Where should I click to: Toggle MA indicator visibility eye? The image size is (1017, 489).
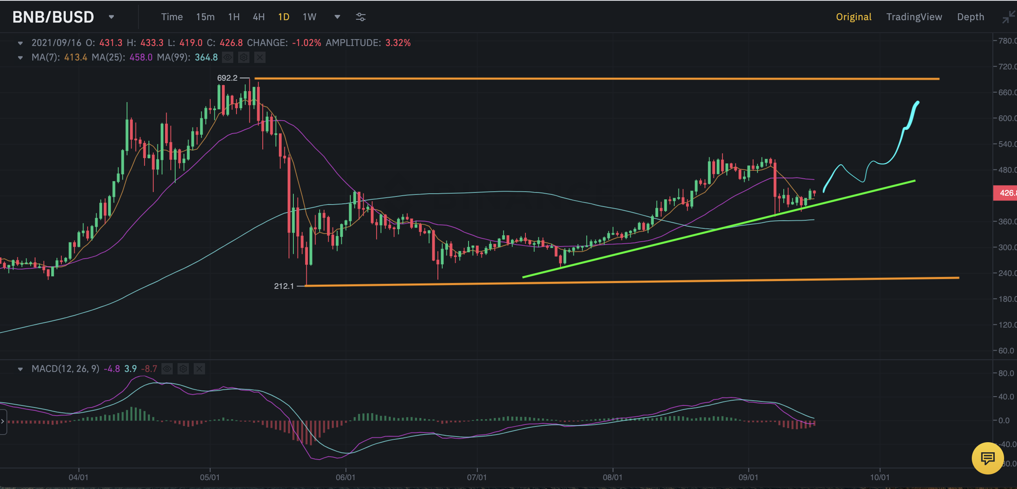[228, 57]
